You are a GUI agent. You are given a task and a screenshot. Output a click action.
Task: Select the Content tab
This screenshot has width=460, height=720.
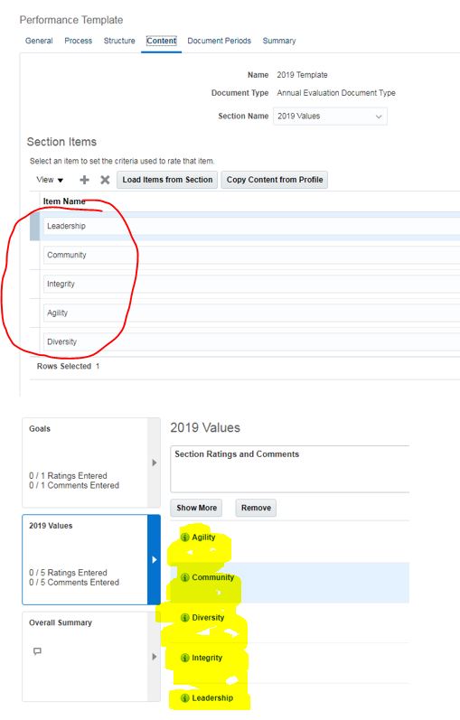tap(161, 41)
